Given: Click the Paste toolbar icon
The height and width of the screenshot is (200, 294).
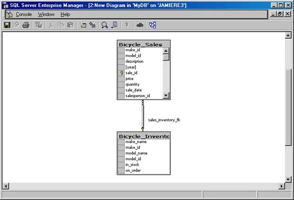Looking at the screenshot, I should click(71, 25).
